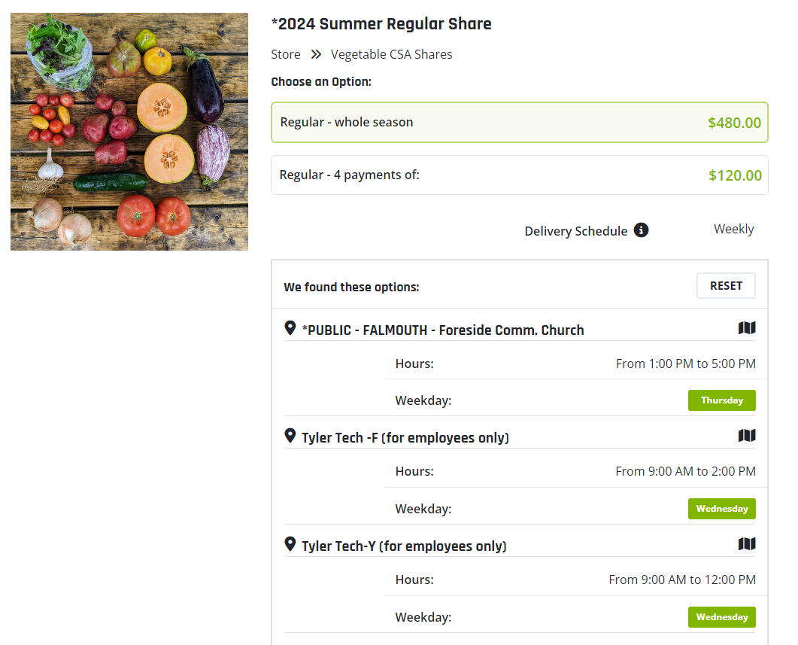The image size is (798, 645).
Task: Go to Store breadcrumb link
Action: (x=286, y=54)
